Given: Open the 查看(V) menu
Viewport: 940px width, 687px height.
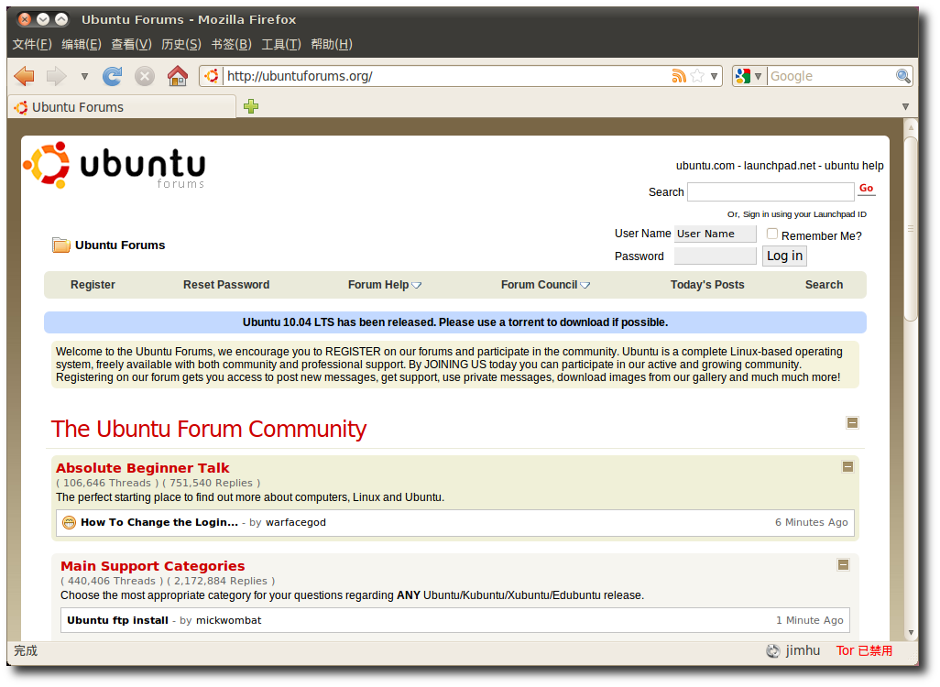Looking at the screenshot, I should (131, 44).
